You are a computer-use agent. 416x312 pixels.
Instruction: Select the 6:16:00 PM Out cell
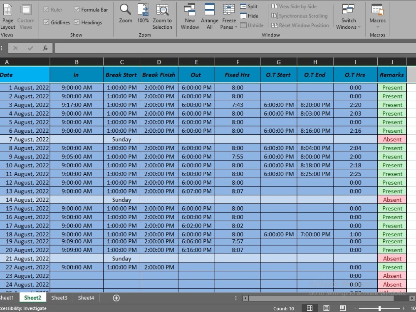pyautogui.click(x=196, y=250)
